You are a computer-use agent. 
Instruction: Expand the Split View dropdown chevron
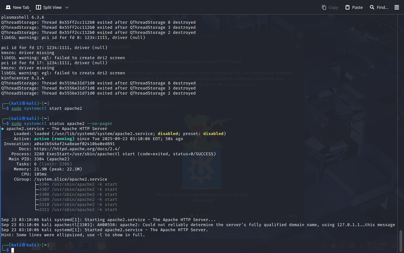coord(67,7)
